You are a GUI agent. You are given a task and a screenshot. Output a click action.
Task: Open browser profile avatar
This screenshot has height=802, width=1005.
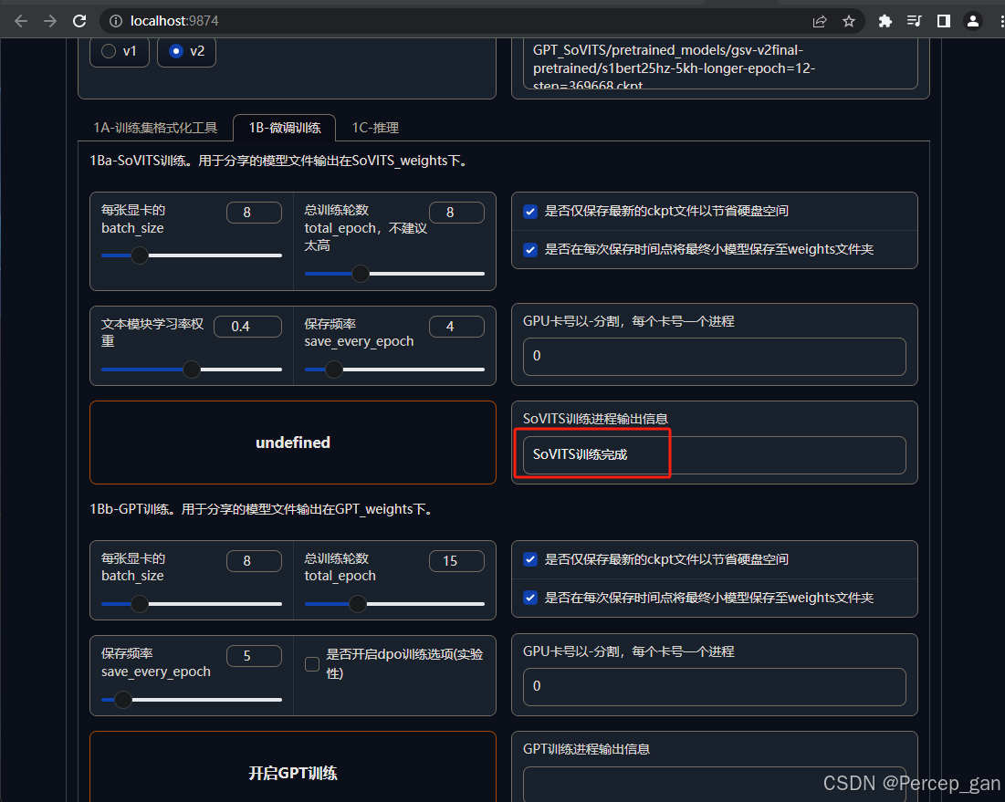(973, 21)
